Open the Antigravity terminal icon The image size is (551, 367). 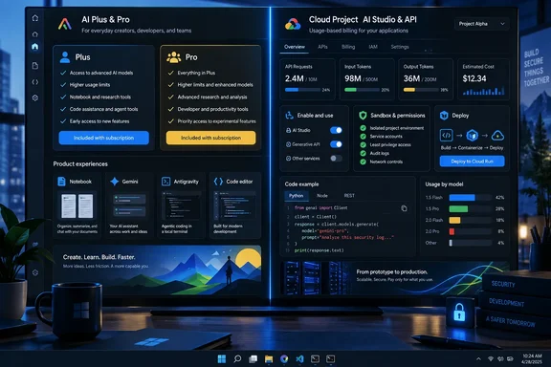(165, 182)
